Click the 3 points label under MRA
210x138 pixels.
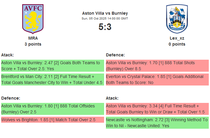[33, 44]
